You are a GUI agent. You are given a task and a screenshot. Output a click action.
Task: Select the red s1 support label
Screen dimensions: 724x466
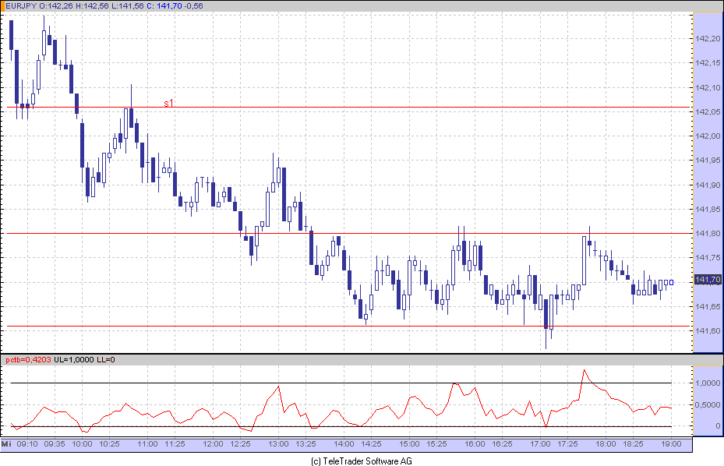click(169, 103)
